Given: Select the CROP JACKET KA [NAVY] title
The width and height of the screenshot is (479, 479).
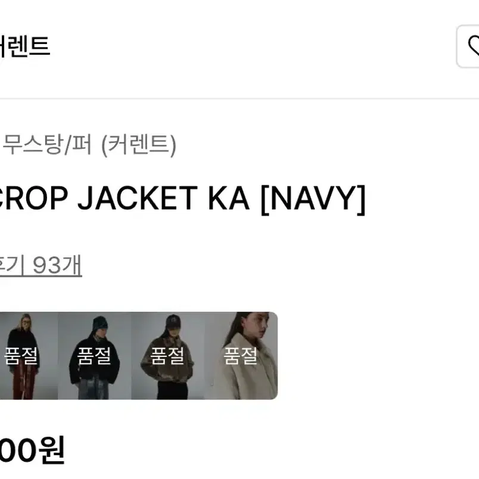Looking at the screenshot, I should tap(182, 199).
